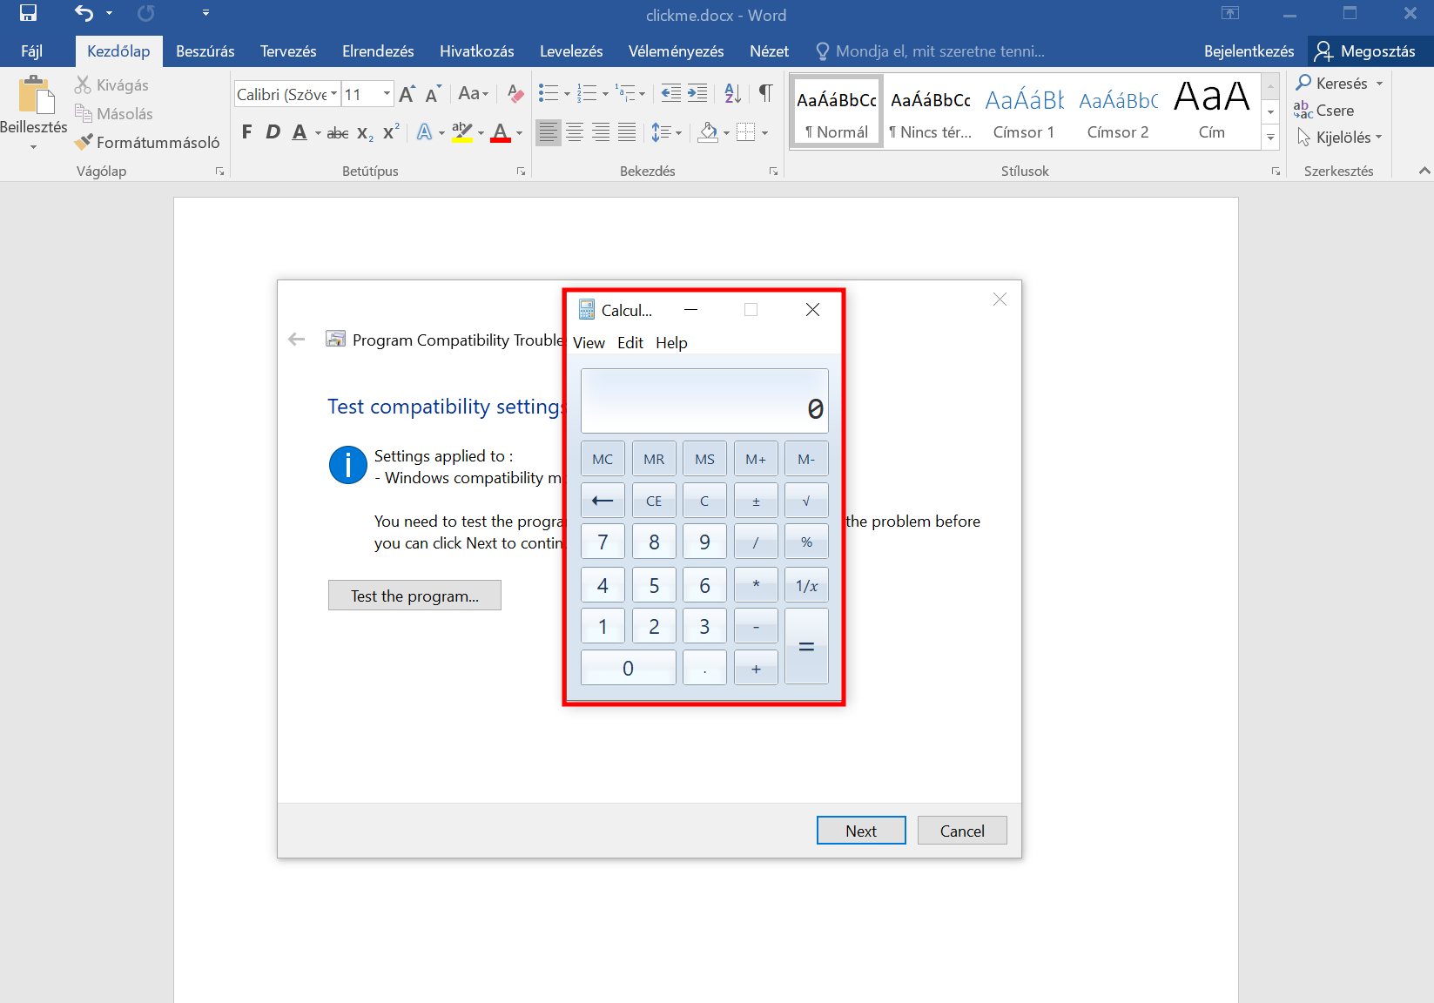
Task: Click the align right icon
Action: tap(601, 132)
